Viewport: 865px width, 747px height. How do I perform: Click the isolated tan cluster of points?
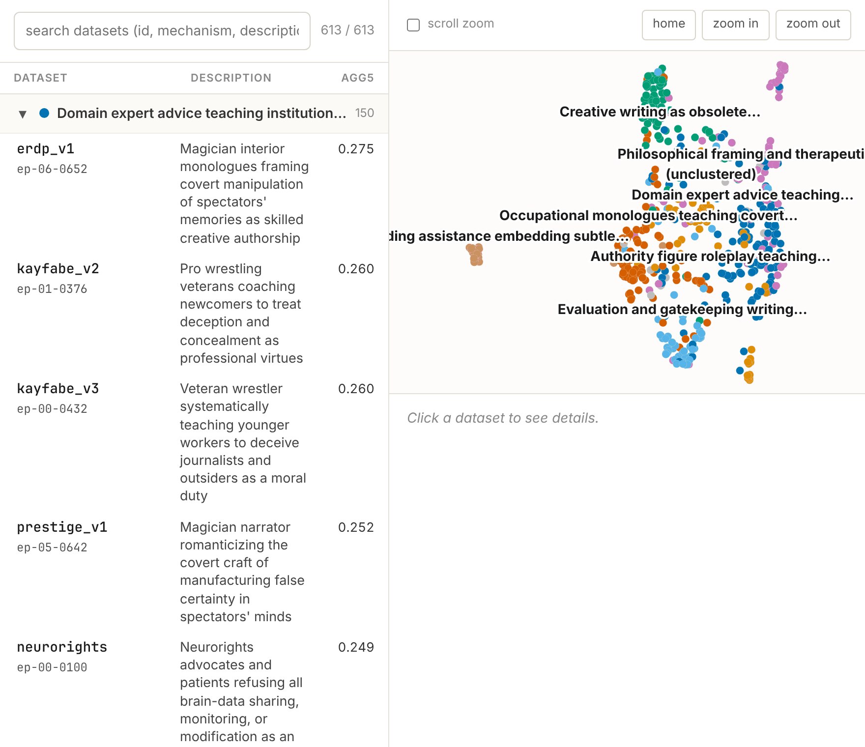(475, 255)
